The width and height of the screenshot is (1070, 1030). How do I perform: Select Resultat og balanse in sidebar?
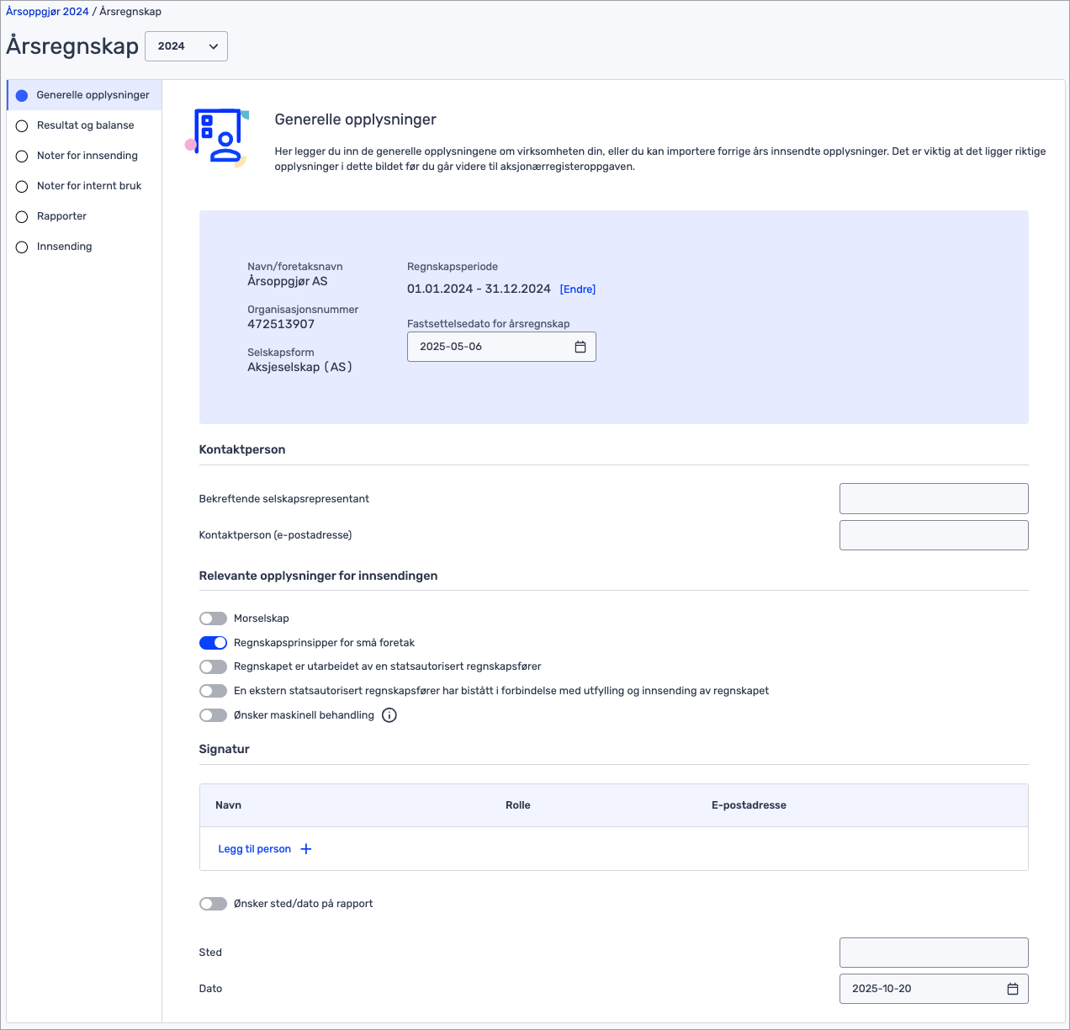click(85, 125)
